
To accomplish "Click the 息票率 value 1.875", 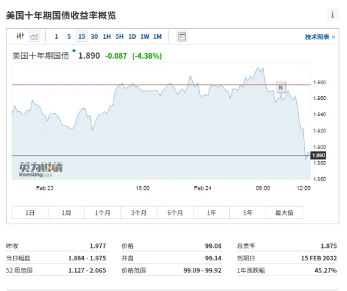I will [329, 246].
